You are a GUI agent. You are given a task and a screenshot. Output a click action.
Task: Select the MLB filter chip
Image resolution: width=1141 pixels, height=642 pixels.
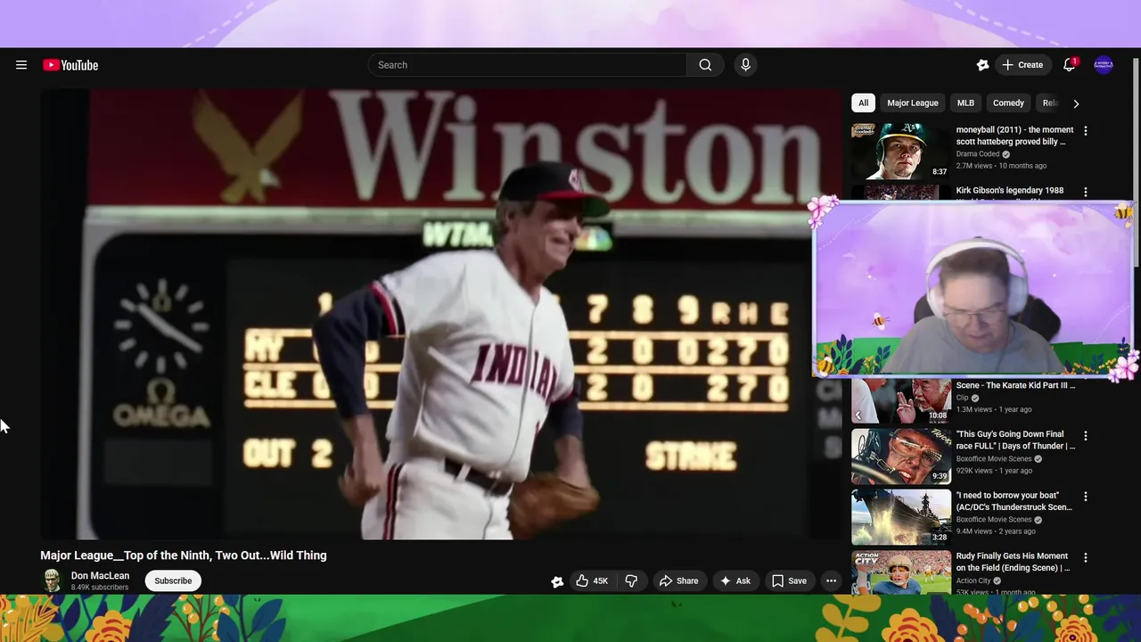tap(965, 103)
